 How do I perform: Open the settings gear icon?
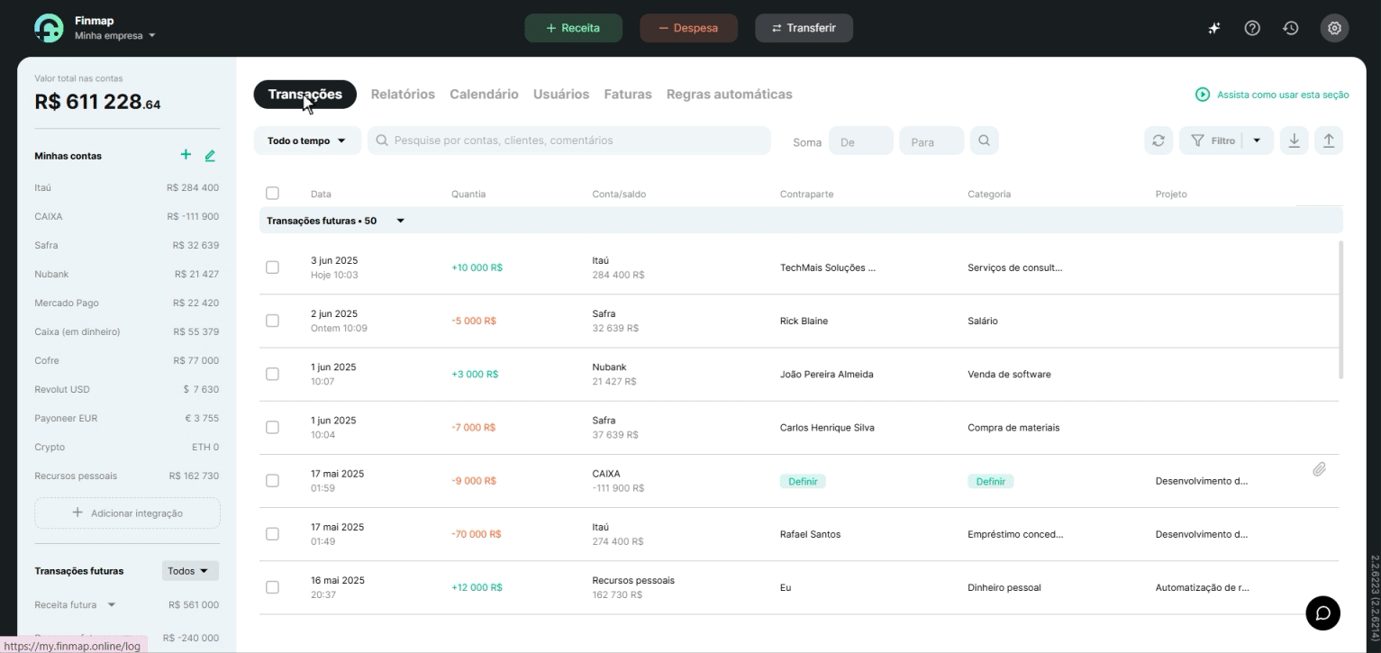tap(1334, 28)
